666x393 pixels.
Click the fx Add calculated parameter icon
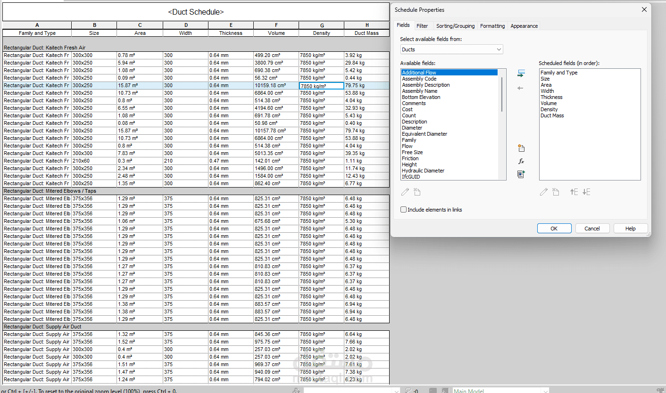(521, 161)
